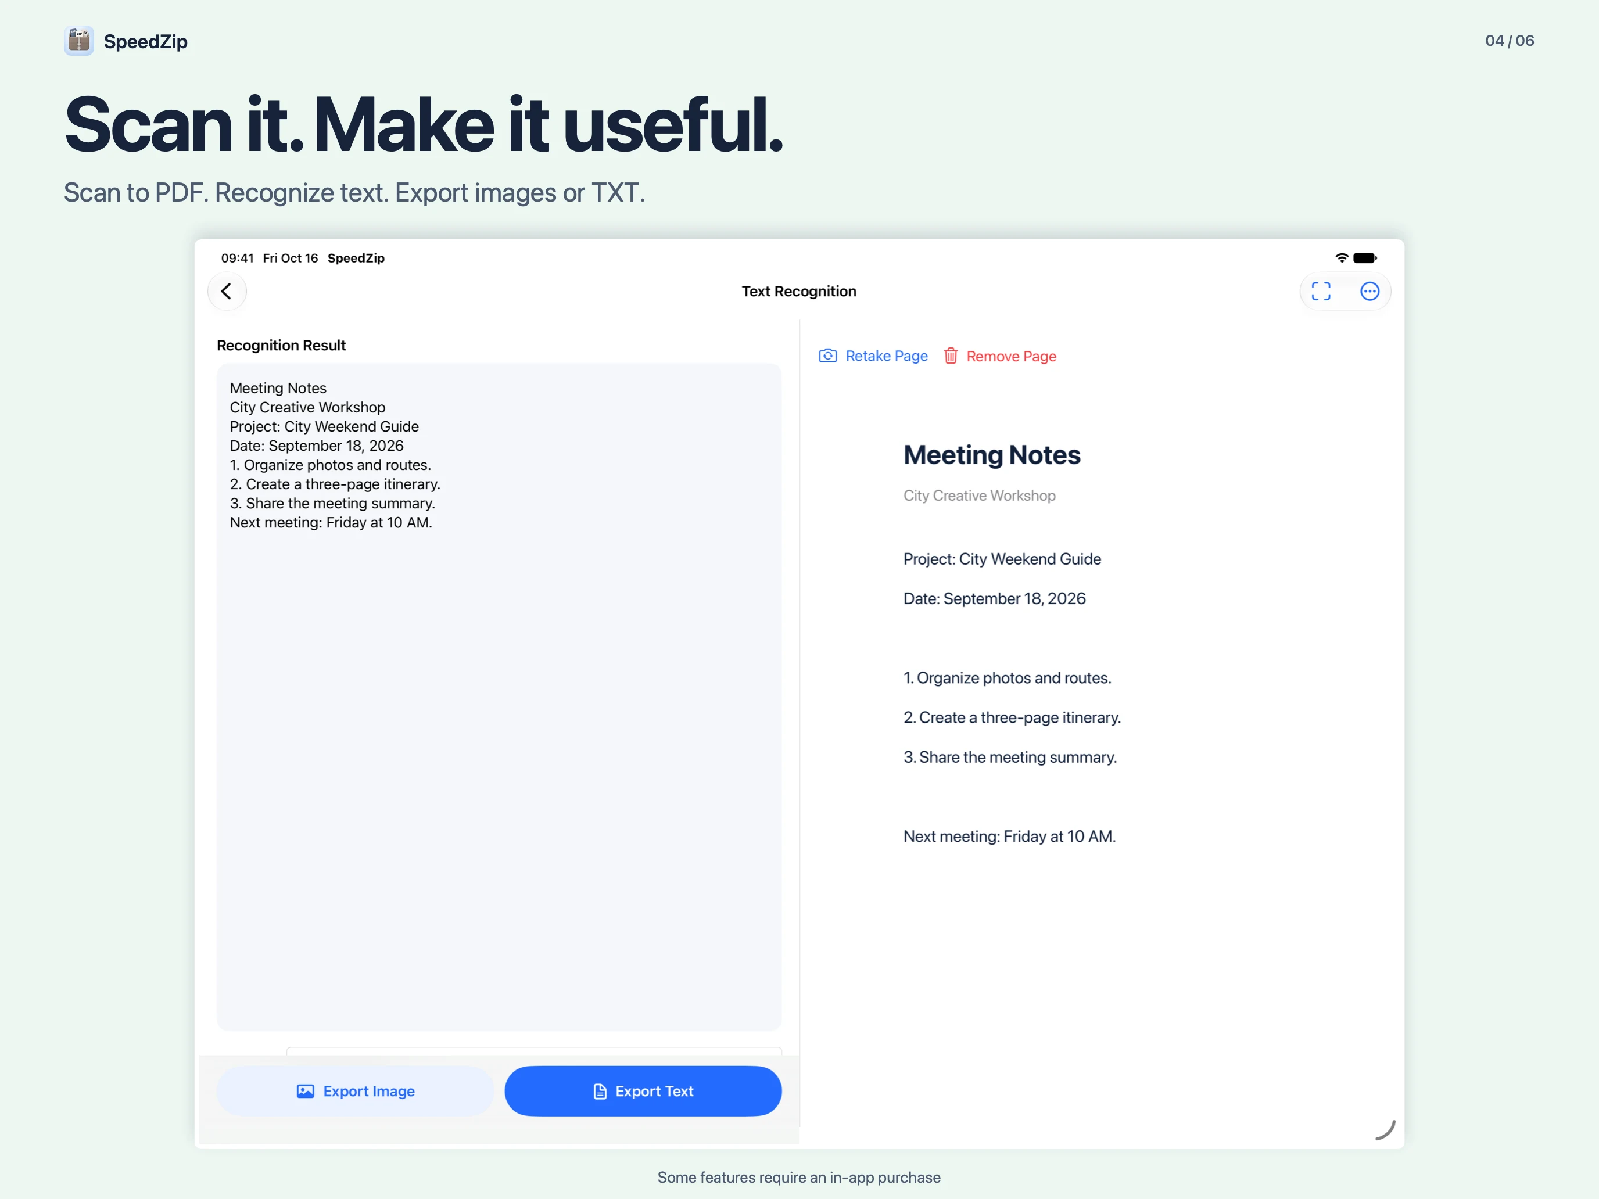Click the Retake Page camera icon
The height and width of the screenshot is (1199, 1599).
pyautogui.click(x=828, y=356)
